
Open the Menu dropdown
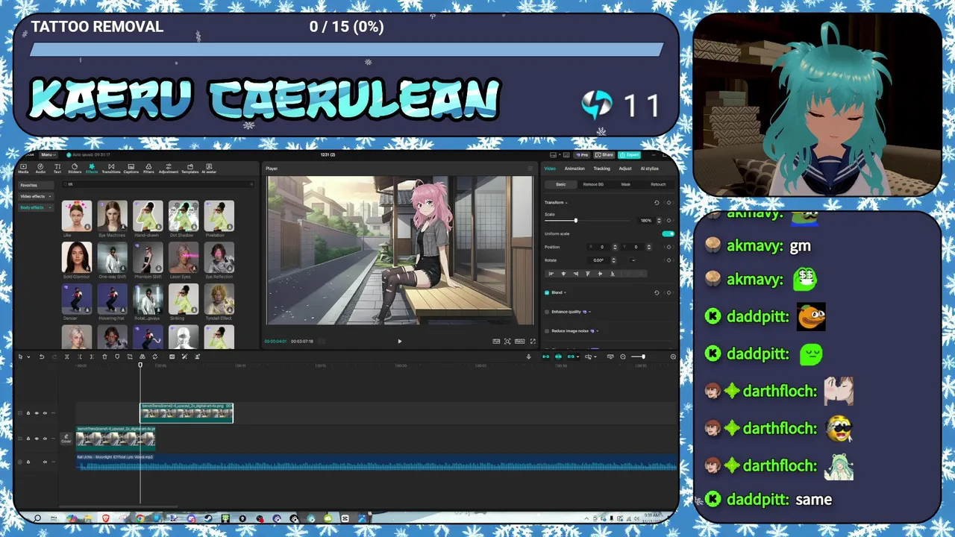(x=48, y=154)
